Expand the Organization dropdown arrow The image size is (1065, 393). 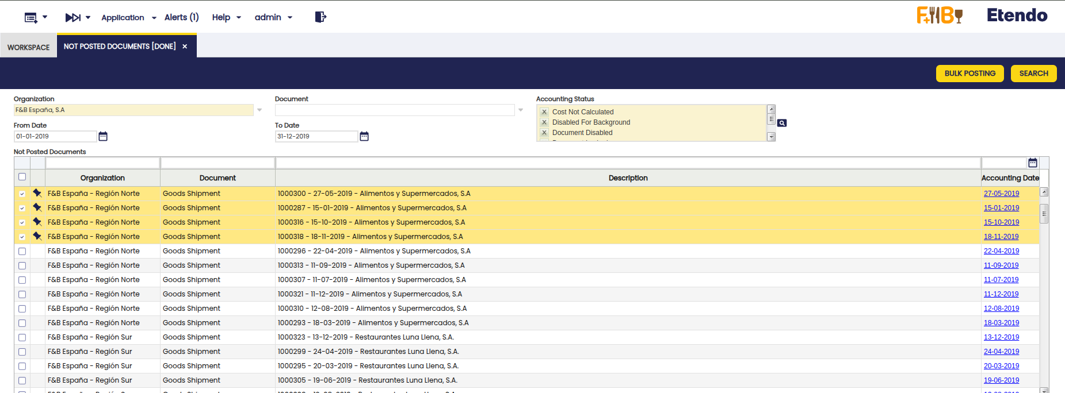(x=259, y=110)
